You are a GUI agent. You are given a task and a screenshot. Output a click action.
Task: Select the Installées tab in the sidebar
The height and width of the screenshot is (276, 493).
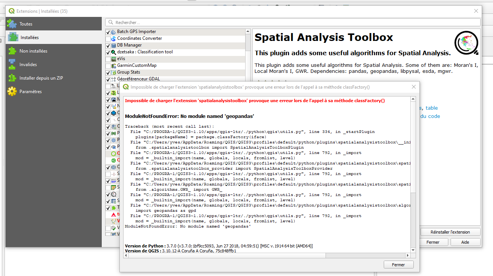tap(31, 37)
